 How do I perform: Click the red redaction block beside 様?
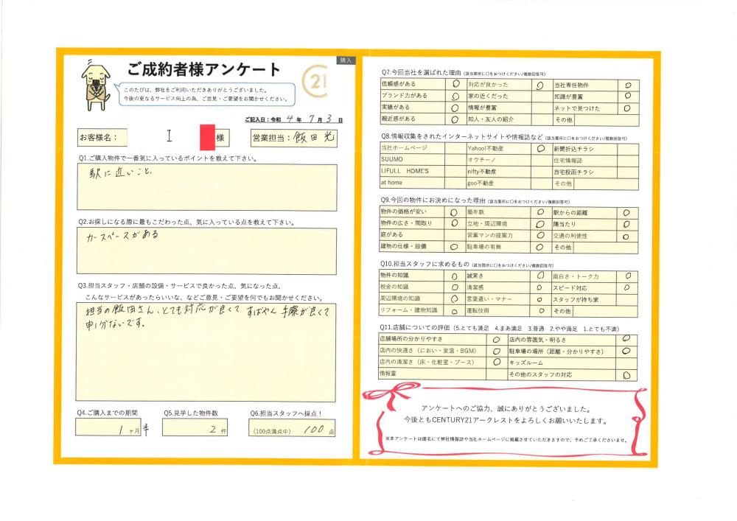pos(207,137)
